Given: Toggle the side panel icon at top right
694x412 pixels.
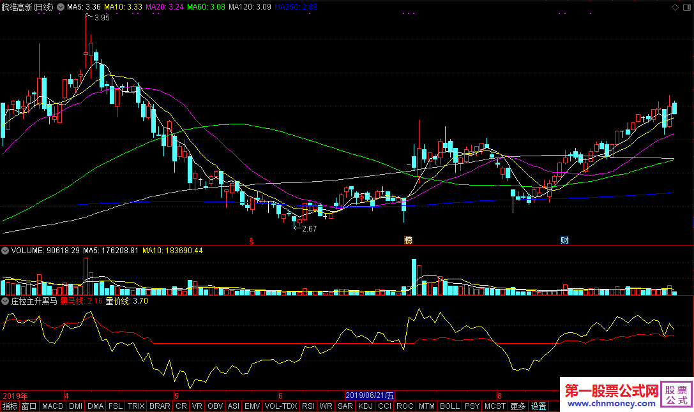Looking at the screenshot, I should coord(688,7).
